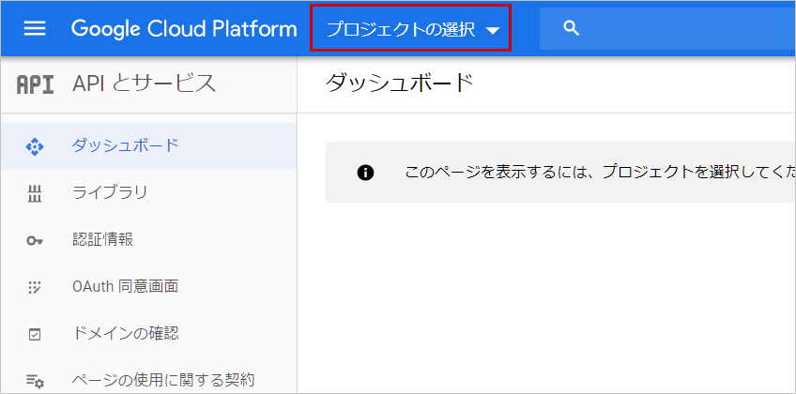This screenshot has height=394, width=796.
Task: Click the API logo icon in sidebar header
Action: tap(35, 84)
